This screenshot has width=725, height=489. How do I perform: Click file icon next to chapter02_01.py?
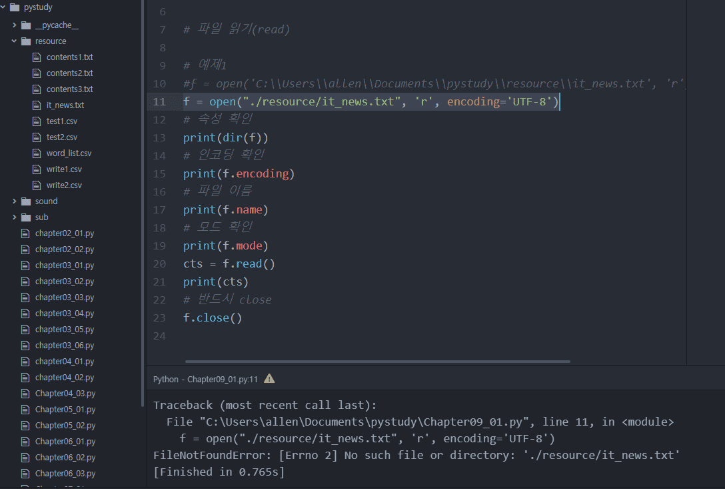[x=26, y=233]
